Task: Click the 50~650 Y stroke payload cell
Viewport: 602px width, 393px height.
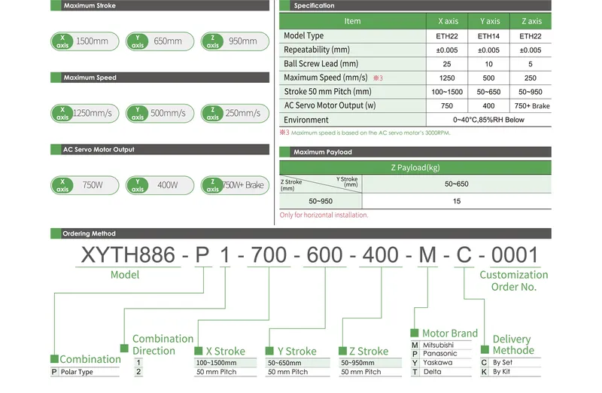Action: [457, 184]
